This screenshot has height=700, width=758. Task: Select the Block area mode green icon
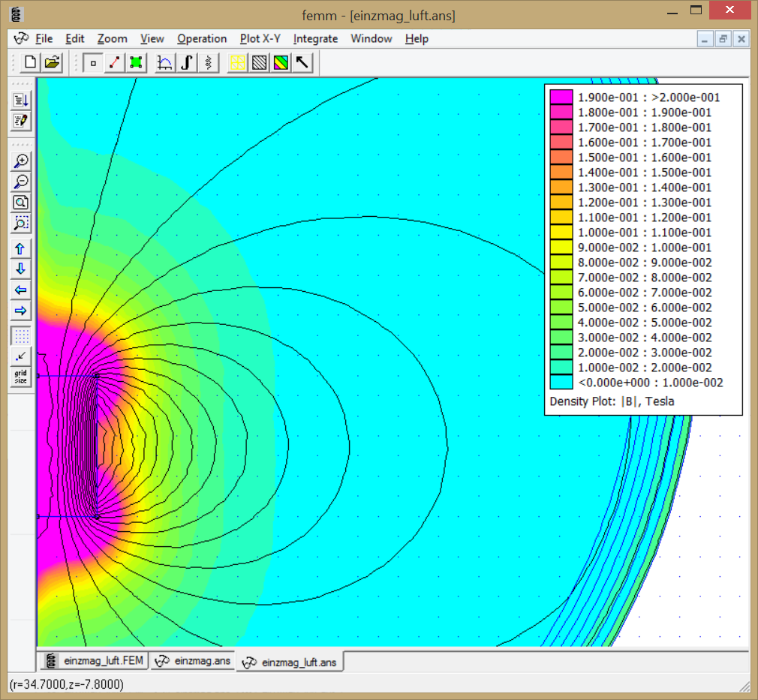[137, 63]
